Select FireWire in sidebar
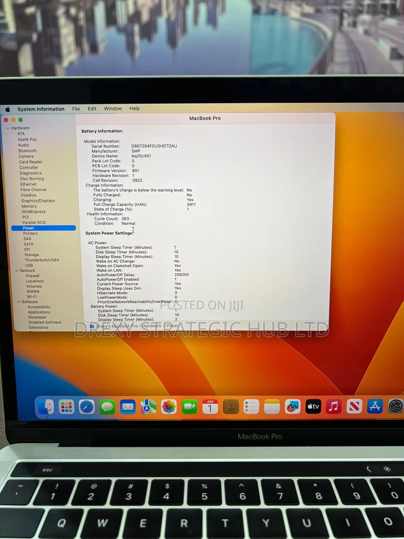Viewport: 404px width, 539px height. [29, 195]
